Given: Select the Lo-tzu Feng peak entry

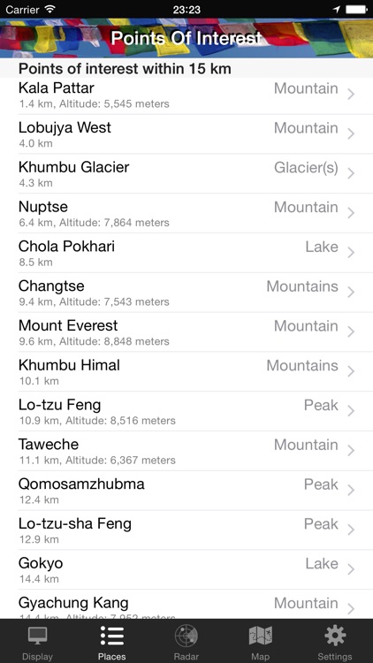Looking at the screenshot, I should [x=186, y=412].
